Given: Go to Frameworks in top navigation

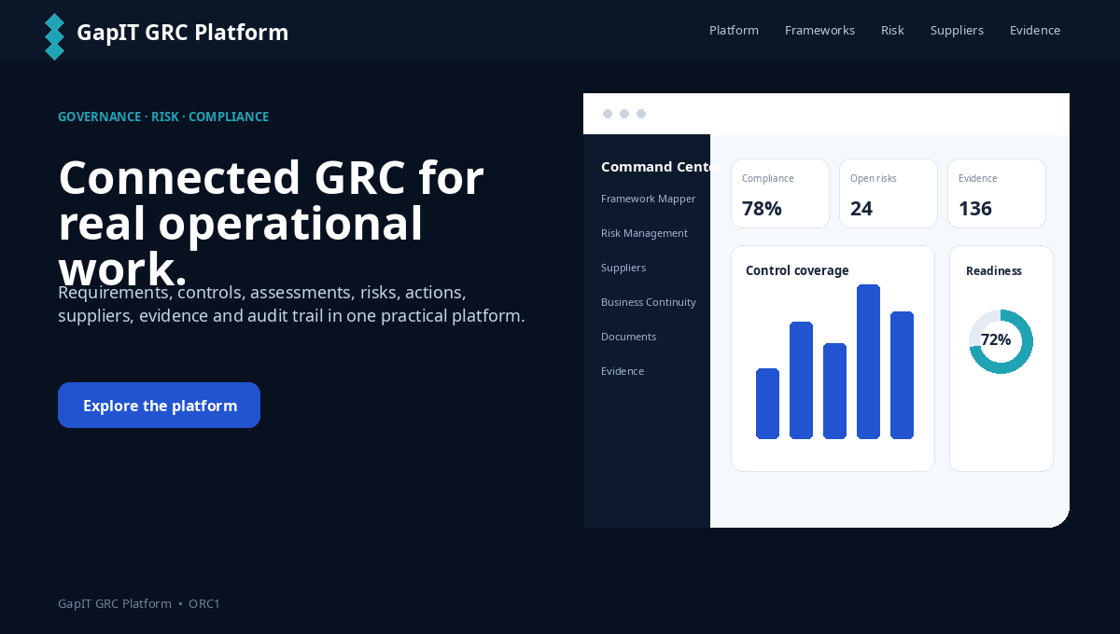Looking at the screenshot, I should pos(819,31).
